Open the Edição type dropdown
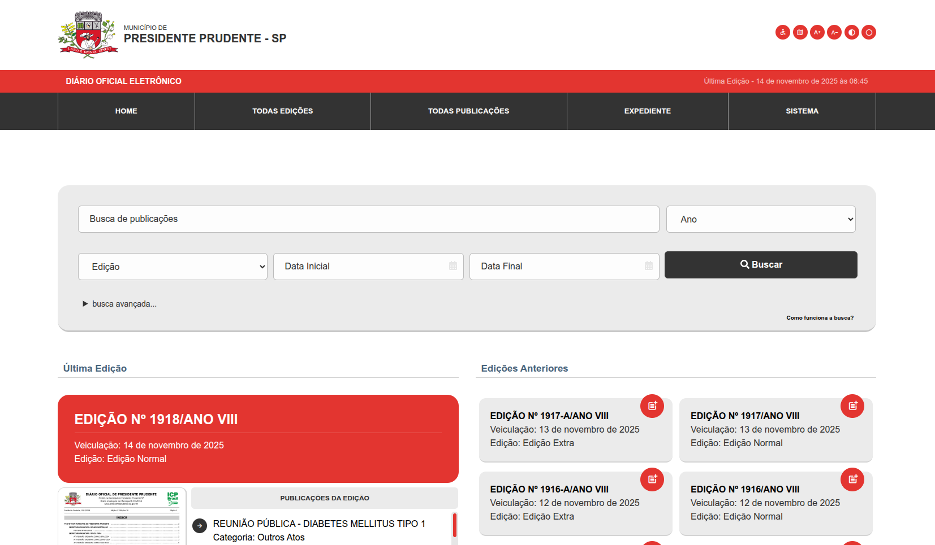This screenshot has width=935, height=545. pos(173,267)
